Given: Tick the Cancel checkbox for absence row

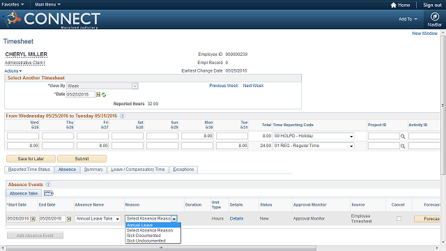Looking at the screenshot, I should click(399, 218).
